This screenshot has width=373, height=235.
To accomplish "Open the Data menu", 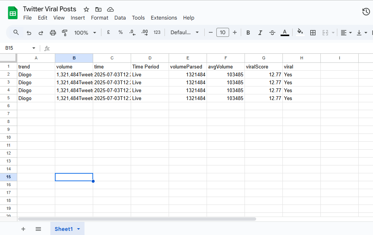I will click(x=120, y=18).
